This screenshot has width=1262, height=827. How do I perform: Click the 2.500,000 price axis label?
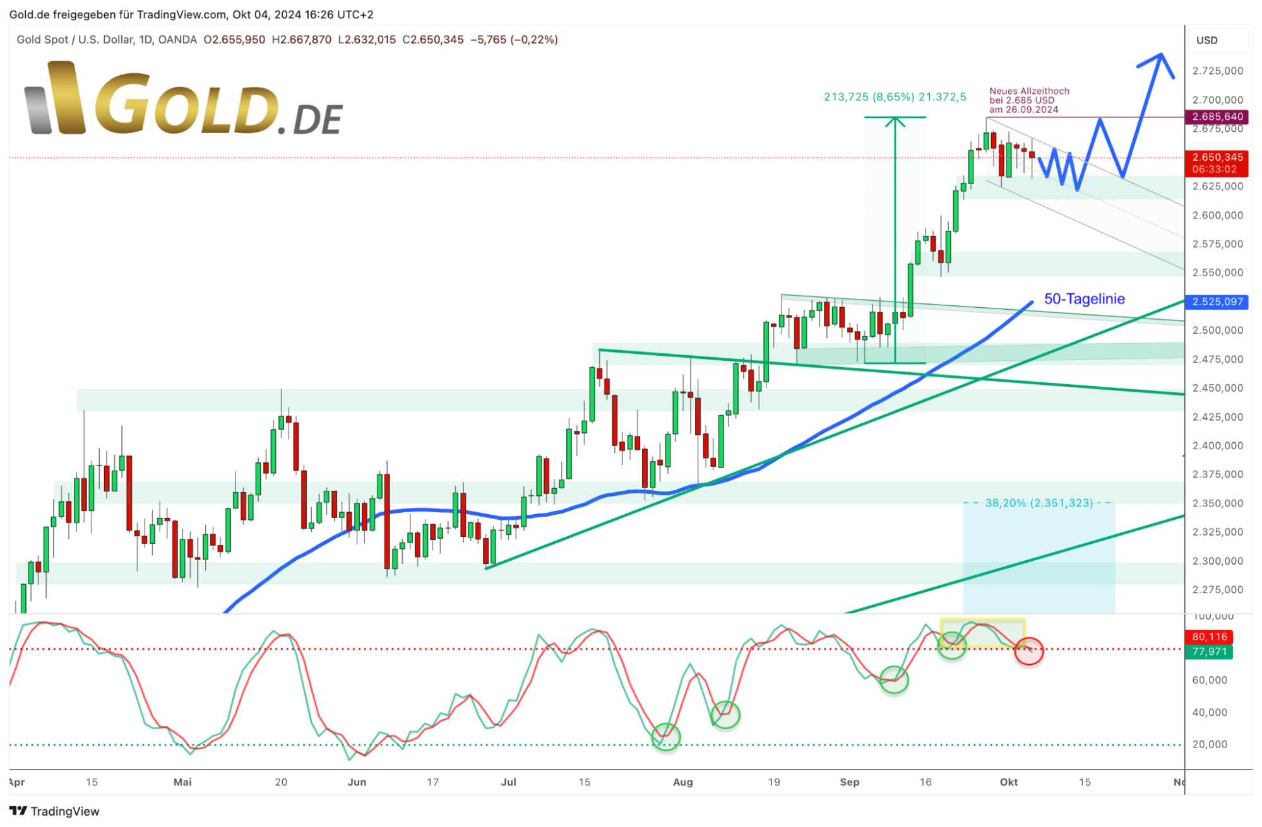(x=1217, y=331)
